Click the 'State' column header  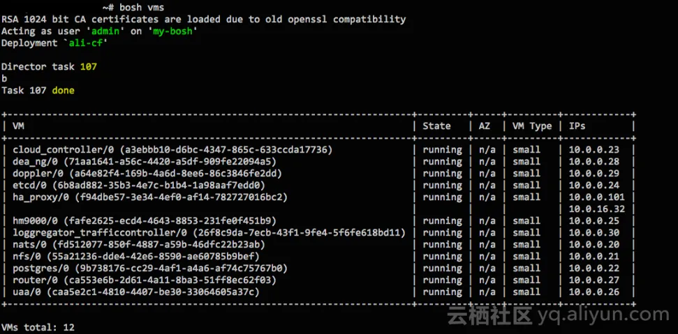coord(436,126)
